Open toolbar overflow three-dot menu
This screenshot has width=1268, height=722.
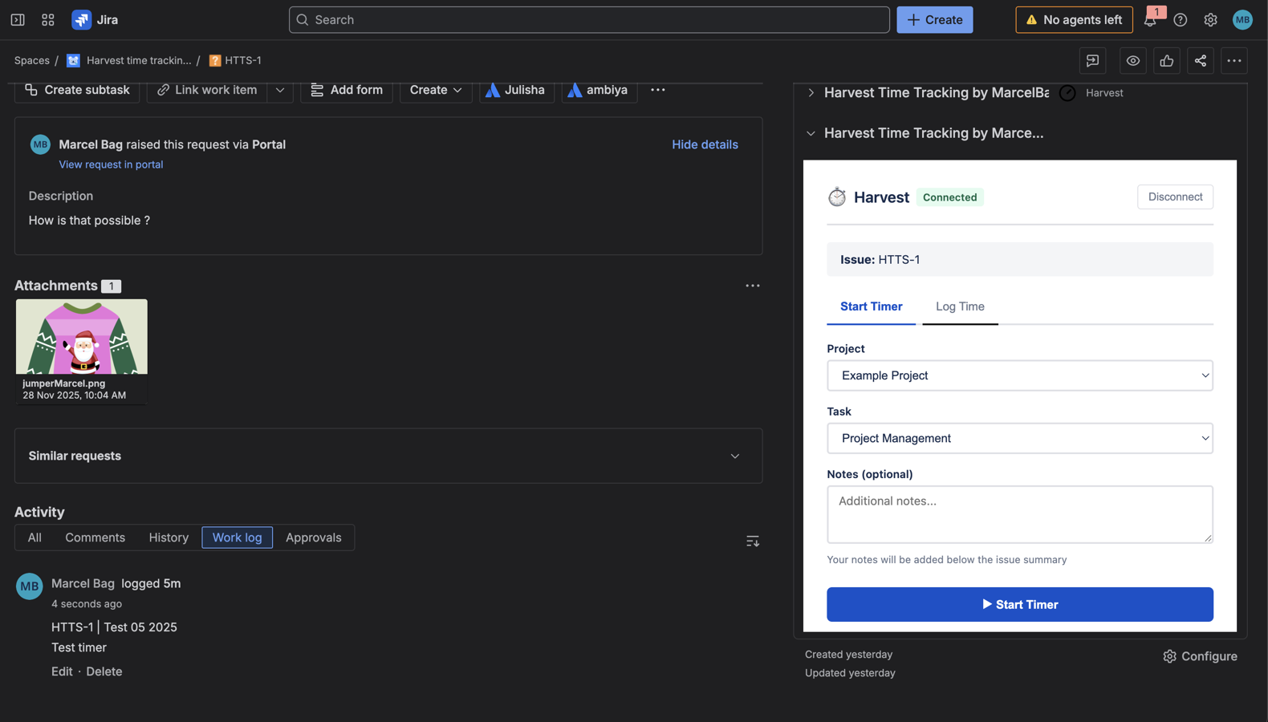click(x=658, y=90)
